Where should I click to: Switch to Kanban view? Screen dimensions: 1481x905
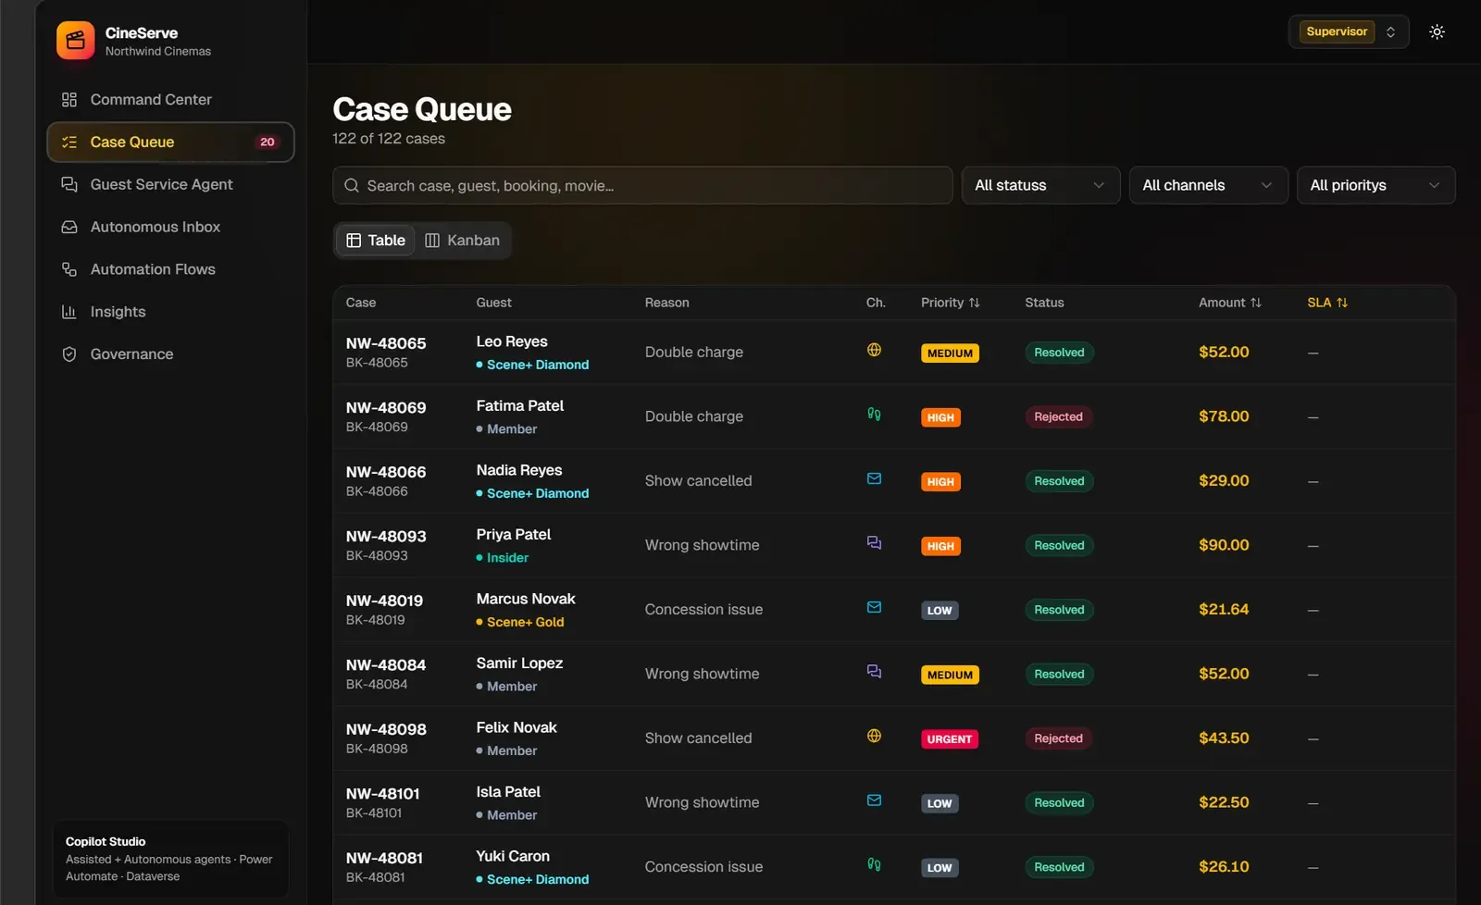(x=462, y=241)
